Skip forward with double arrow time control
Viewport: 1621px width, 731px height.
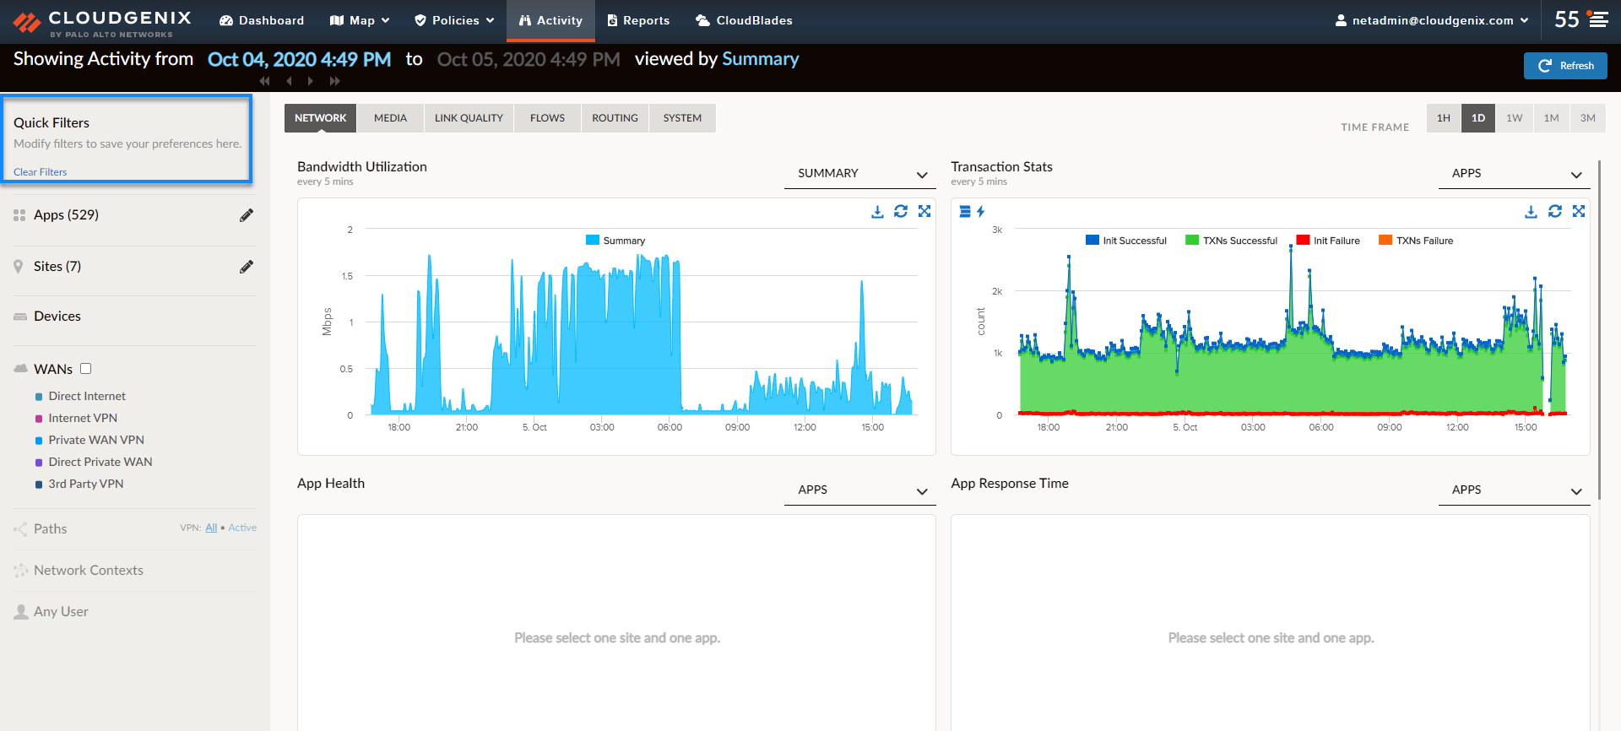tap(335, 81)
